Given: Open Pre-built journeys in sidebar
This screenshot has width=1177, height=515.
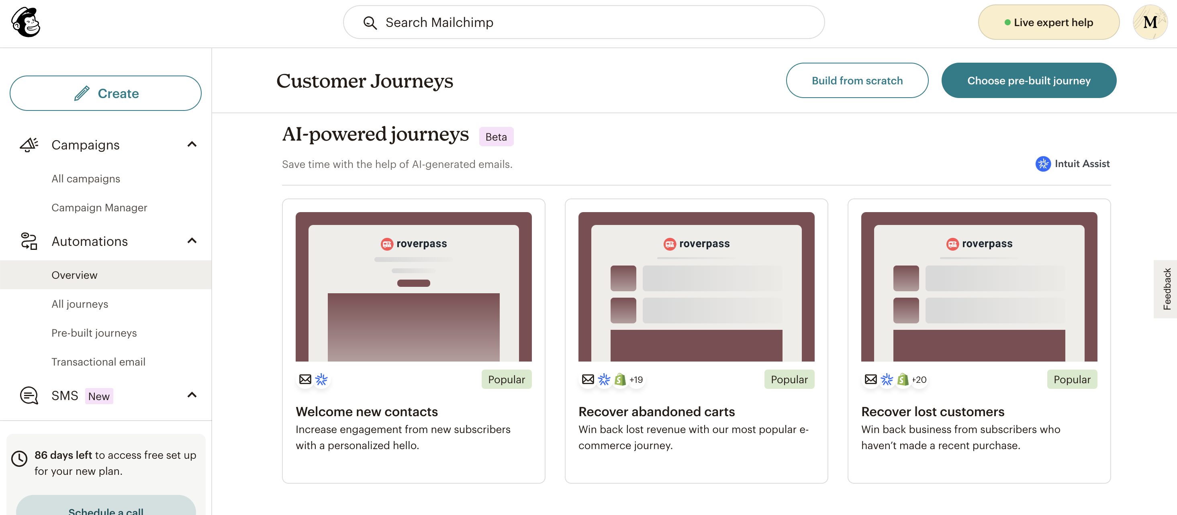Looking at the screenshot, I should [94, 333].
